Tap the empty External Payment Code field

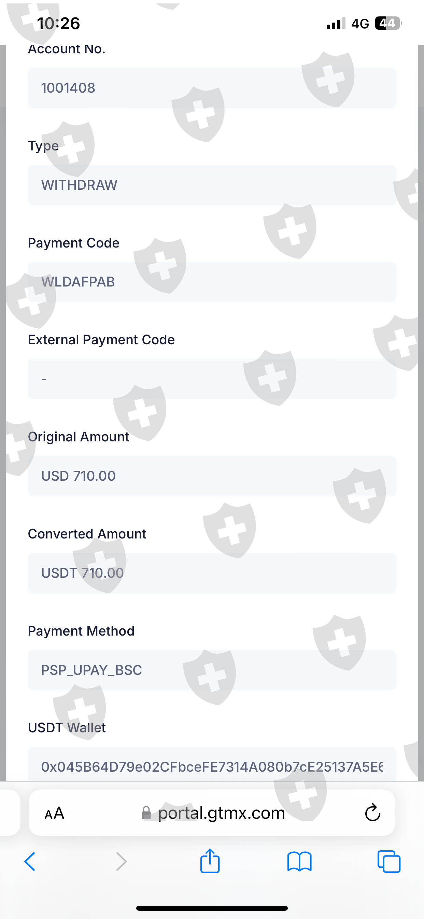[x=212, y=379]
